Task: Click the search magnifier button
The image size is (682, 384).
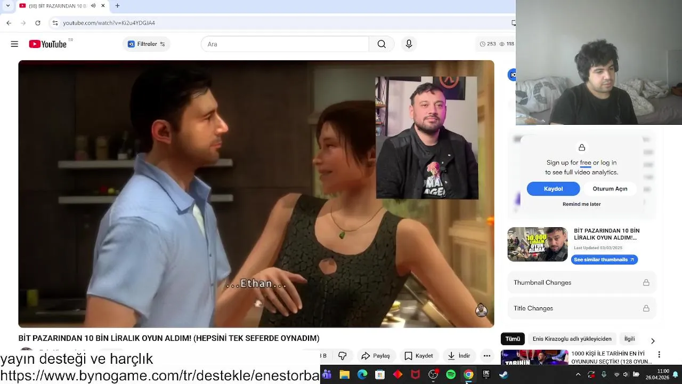Action: click(381, 44)
